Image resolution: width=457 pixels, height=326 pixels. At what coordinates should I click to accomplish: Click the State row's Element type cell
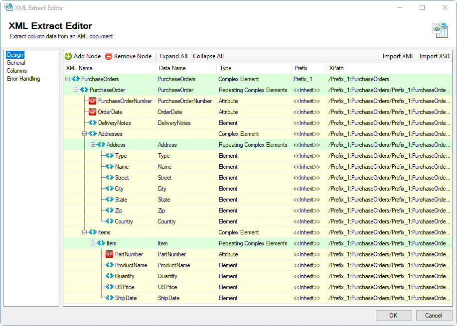(x=254, y=200)
